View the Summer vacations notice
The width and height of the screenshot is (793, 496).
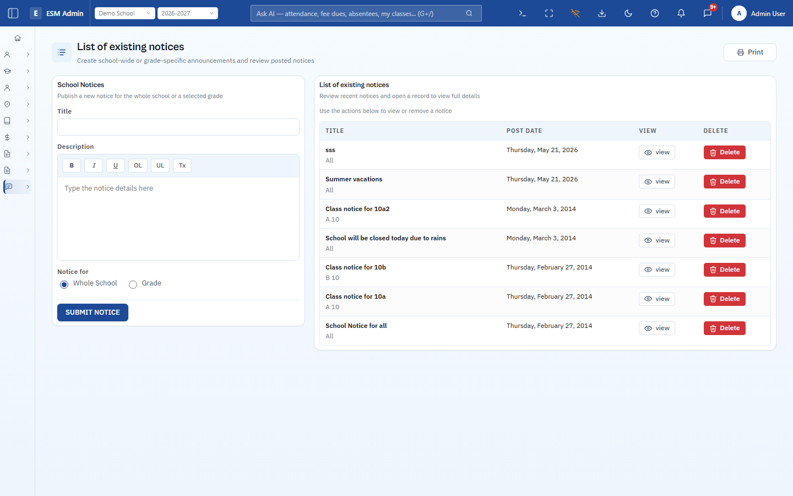(657, 182)
